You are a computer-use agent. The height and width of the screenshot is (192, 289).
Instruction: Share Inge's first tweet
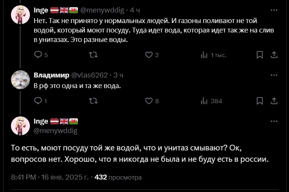(x=274, y=55)
